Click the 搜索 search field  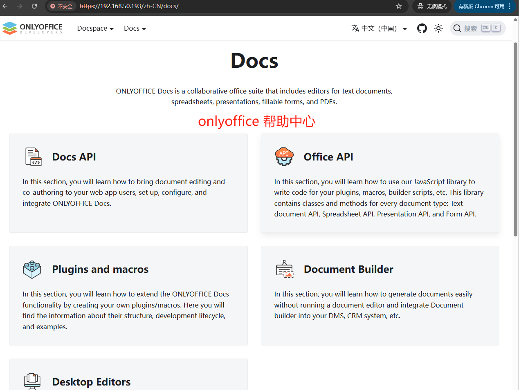pos(478,28)
